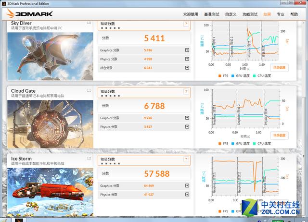Switch to the 功能测试 tab
Screen dimensions: 308x222
tap(250, 14)
